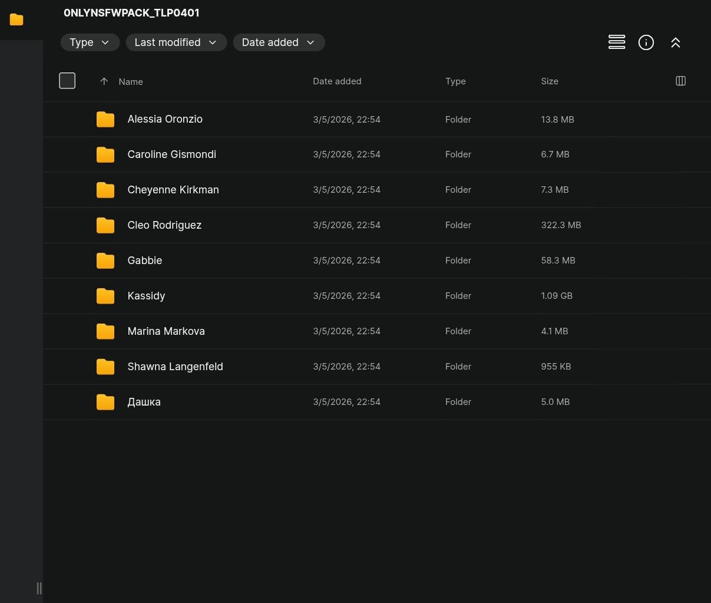Select the Marina Markova folder row
The height and width of the screenshot is (603, 711).
pos(377,331)
